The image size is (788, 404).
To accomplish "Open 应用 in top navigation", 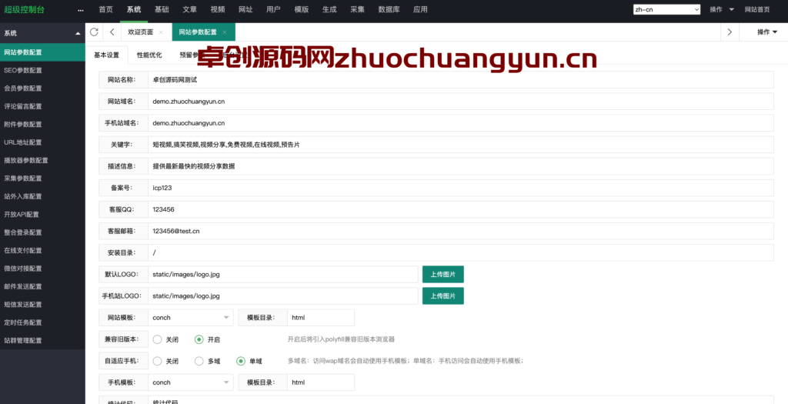I will [x=420, y=9].
